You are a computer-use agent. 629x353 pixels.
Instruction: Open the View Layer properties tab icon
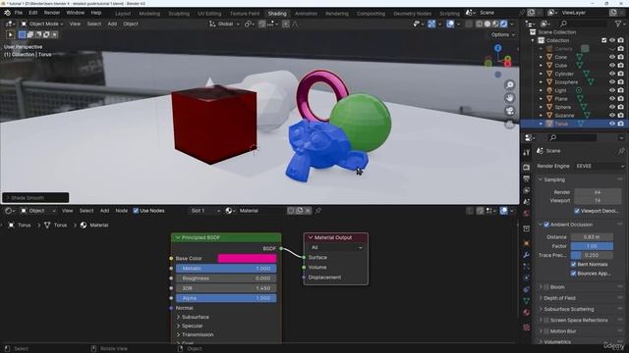527,190
